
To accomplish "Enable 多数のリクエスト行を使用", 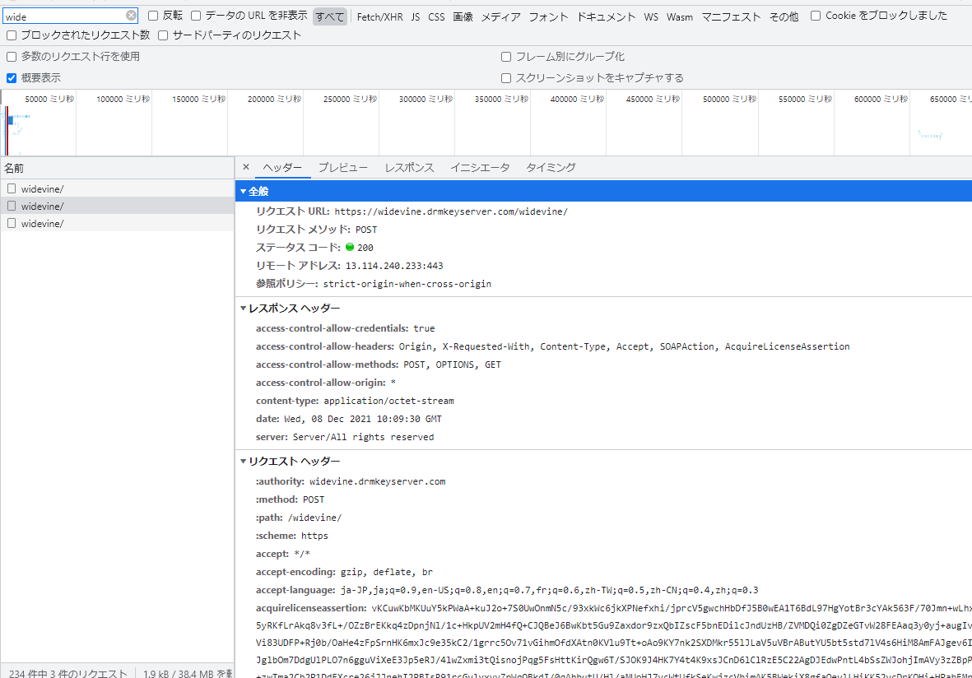I will click(x=12, y=57).
